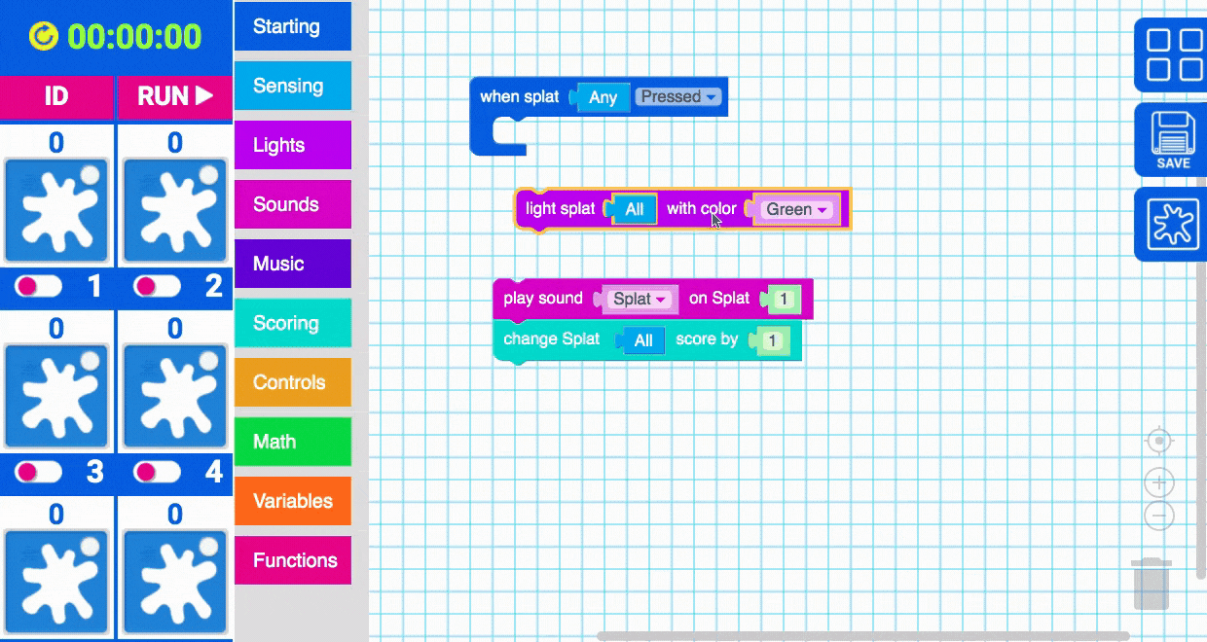Click the trash can icon
Image resolution: width=1207 pixels, height=642 pixels.
point(1152,585)
